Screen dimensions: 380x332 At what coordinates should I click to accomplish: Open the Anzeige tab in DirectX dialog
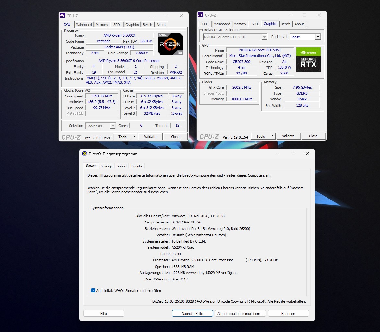pos(106,166)
